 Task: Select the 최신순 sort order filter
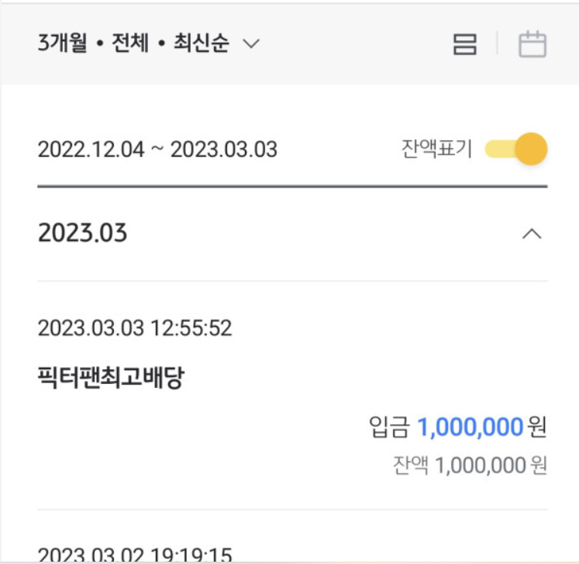(202, 43)
